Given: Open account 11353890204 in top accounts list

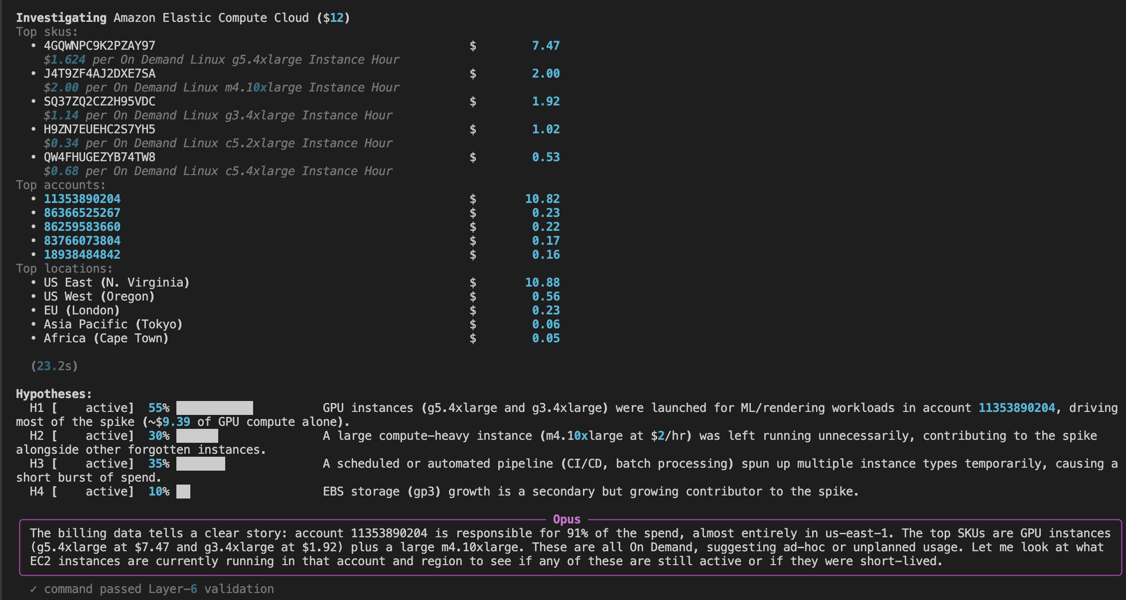Looking at the screenshot, I should [82, 199].
